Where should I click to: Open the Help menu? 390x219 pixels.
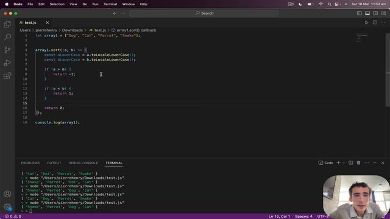(x=144, y=4)
